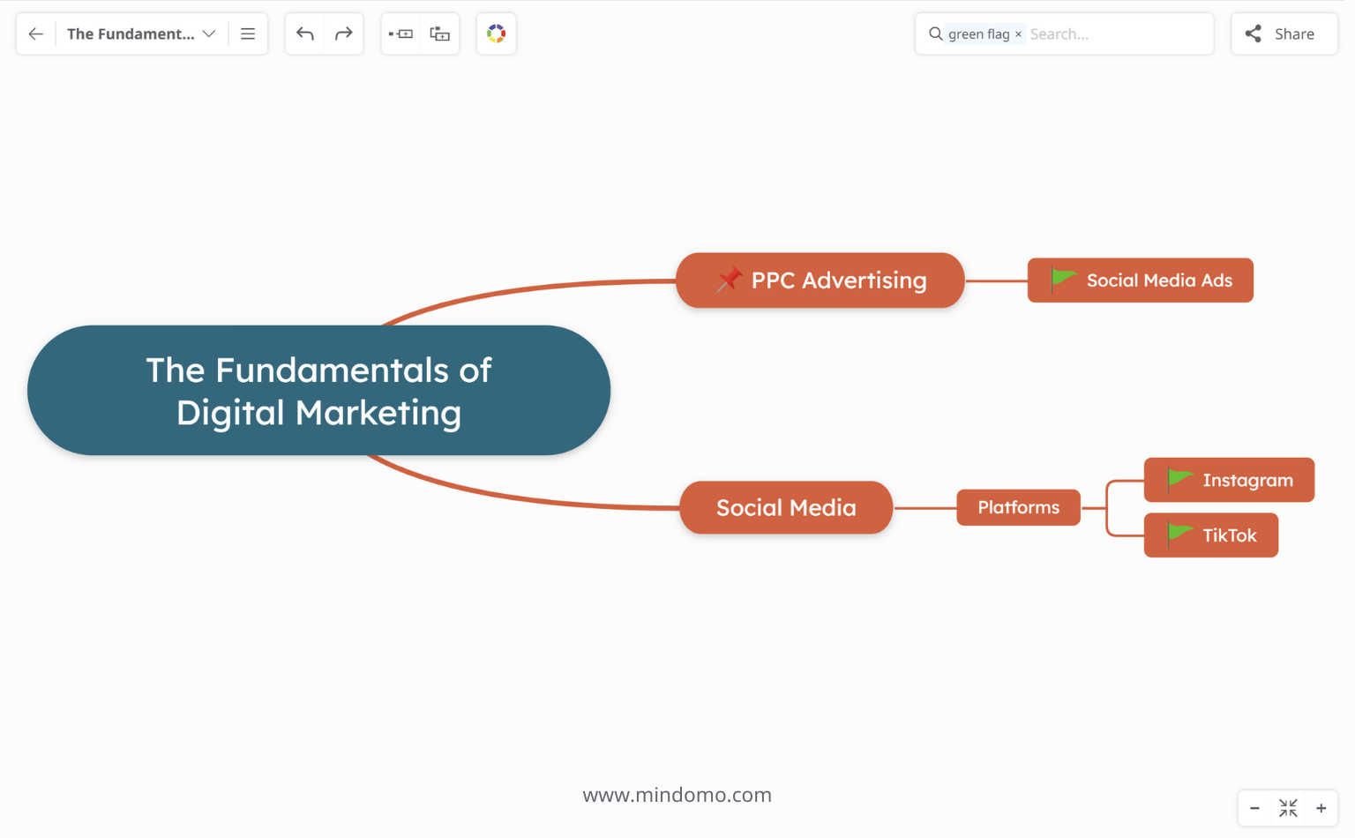The height and width of the screenshot is (838, 1355).
Task: Click the red pin on PPC Advertising
Action: point(729,280)
